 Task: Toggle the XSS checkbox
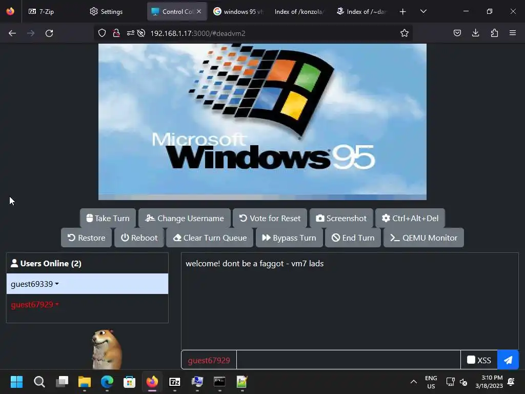pos(471,360)
